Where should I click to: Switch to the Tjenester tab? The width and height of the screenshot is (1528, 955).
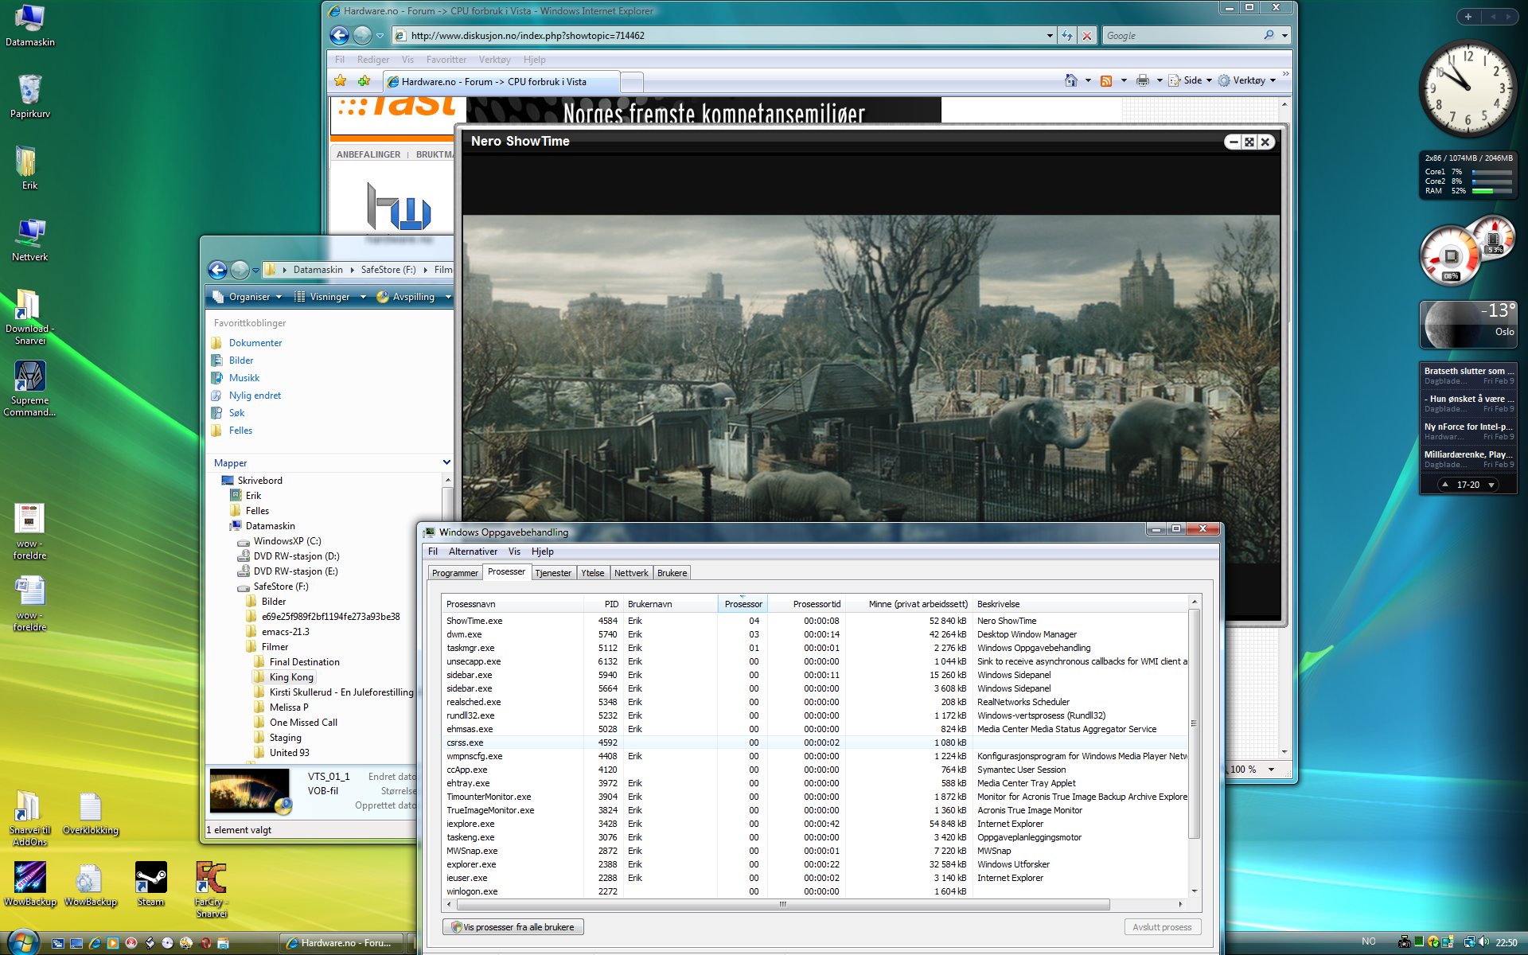553,573
